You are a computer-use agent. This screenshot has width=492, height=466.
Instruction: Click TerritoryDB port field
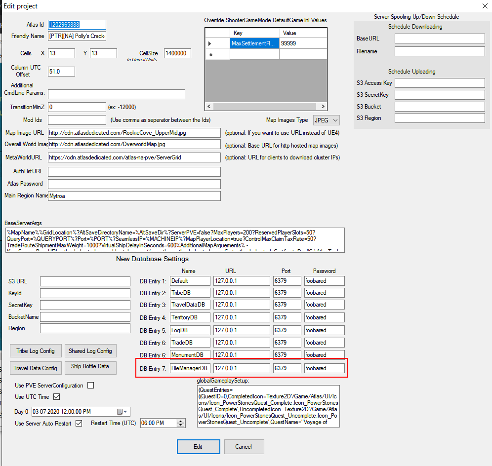tap(287, 317)
